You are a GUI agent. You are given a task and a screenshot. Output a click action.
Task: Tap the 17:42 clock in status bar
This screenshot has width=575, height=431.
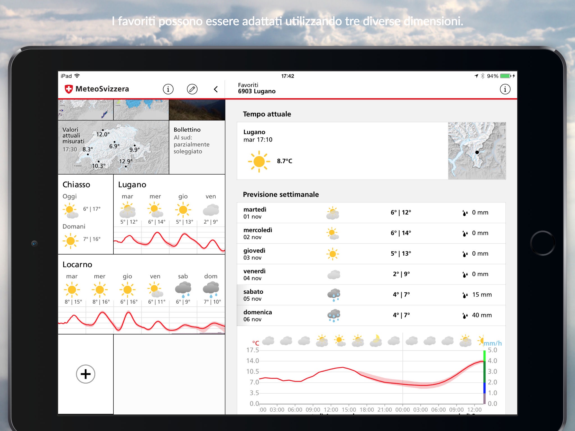pos(287,76)
